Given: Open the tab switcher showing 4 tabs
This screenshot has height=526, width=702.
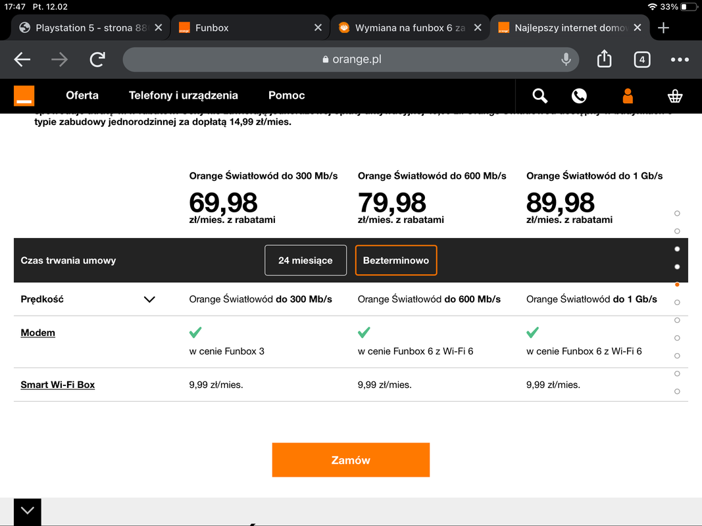Looking at the screenshot, I should pyautogui.click(x=641, y=59).
